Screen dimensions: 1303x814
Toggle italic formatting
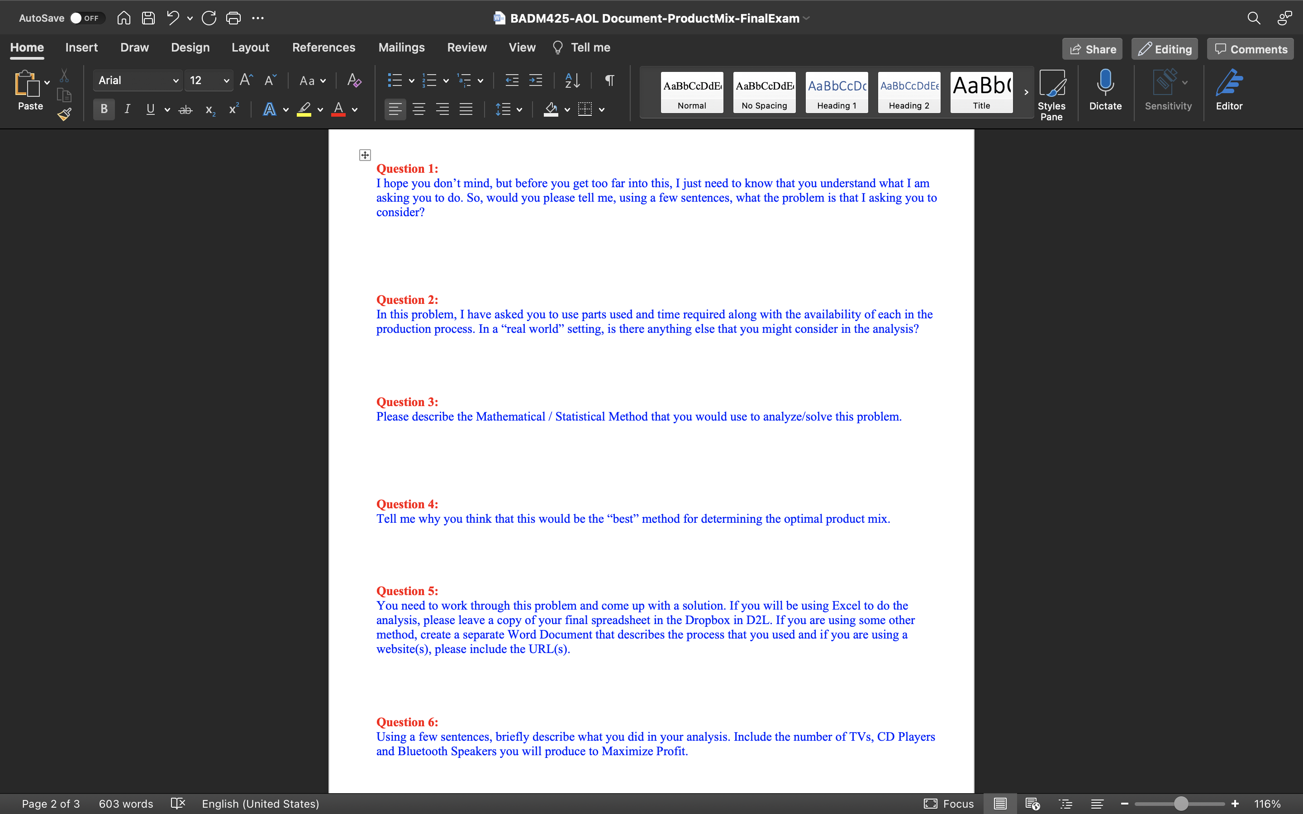127,109
